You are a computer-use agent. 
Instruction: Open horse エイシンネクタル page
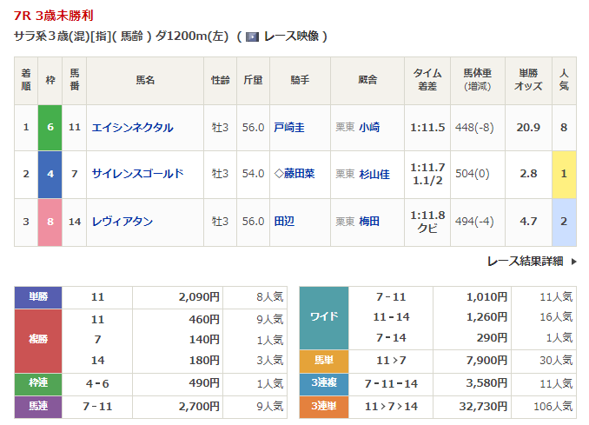[x=132, y=128]
